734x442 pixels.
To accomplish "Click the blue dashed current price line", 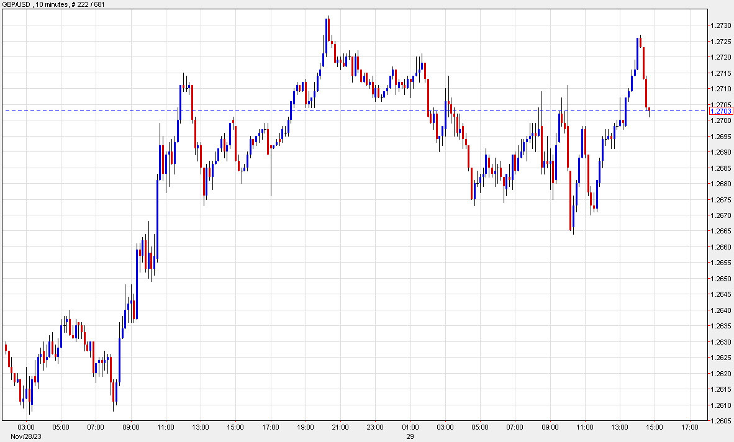I will (373, 111).
